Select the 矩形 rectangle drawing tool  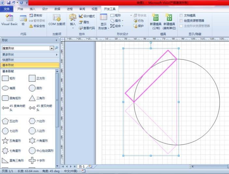tap(115, 15)
